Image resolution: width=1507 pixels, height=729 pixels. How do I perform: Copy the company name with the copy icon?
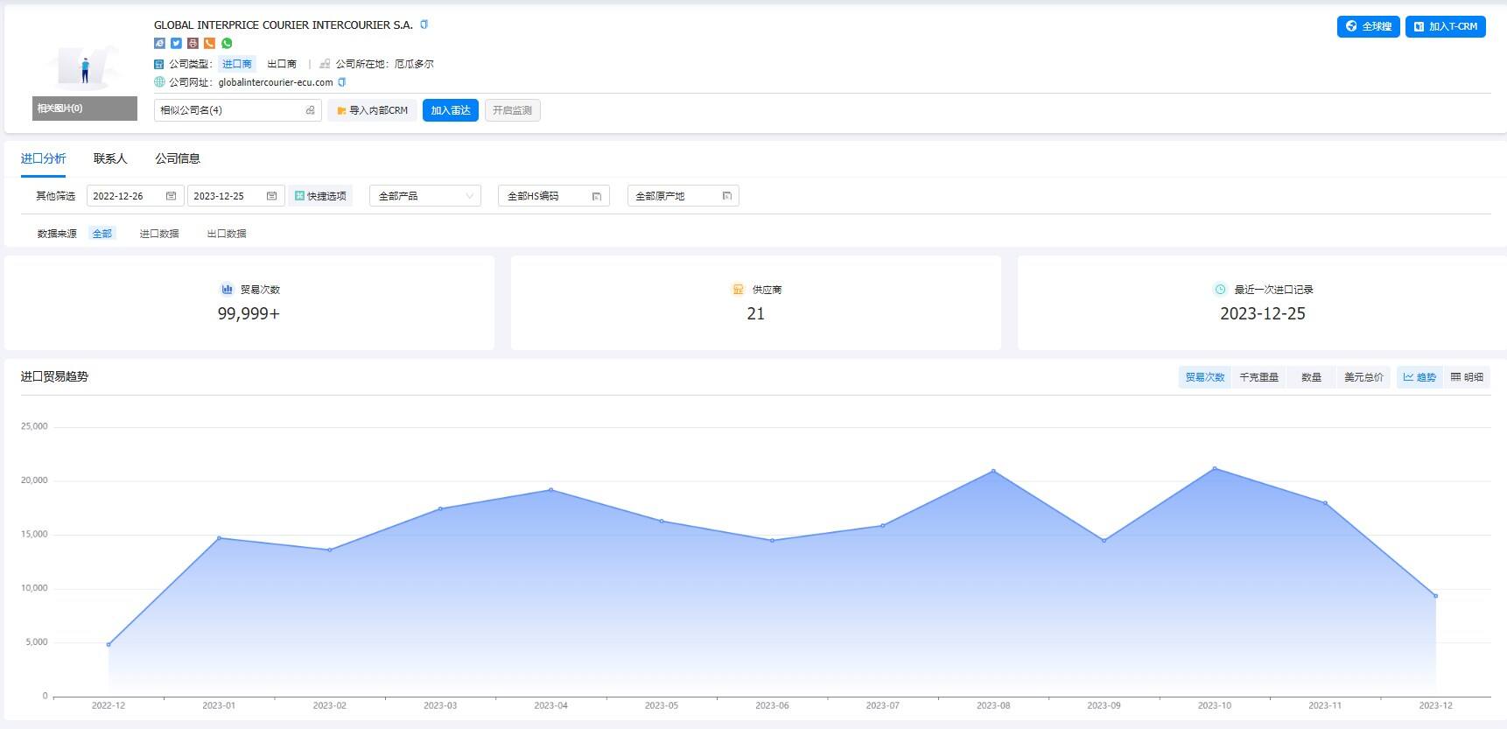424,25
